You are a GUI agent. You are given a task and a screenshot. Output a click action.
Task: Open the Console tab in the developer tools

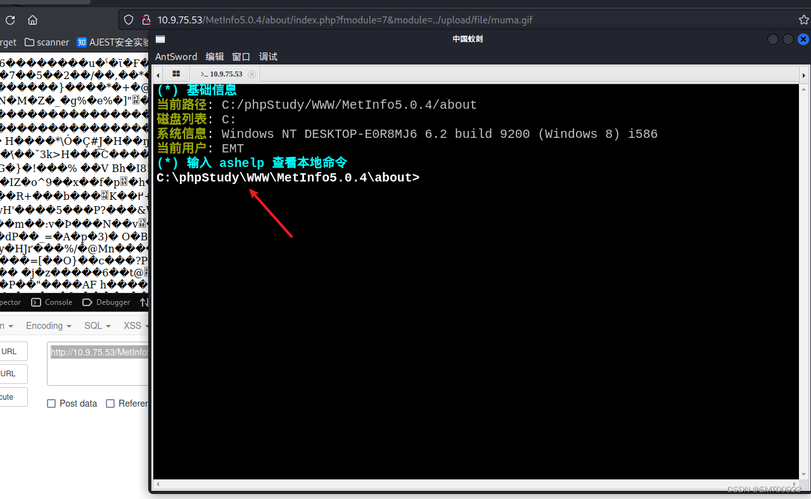click(x=52, y=302)
